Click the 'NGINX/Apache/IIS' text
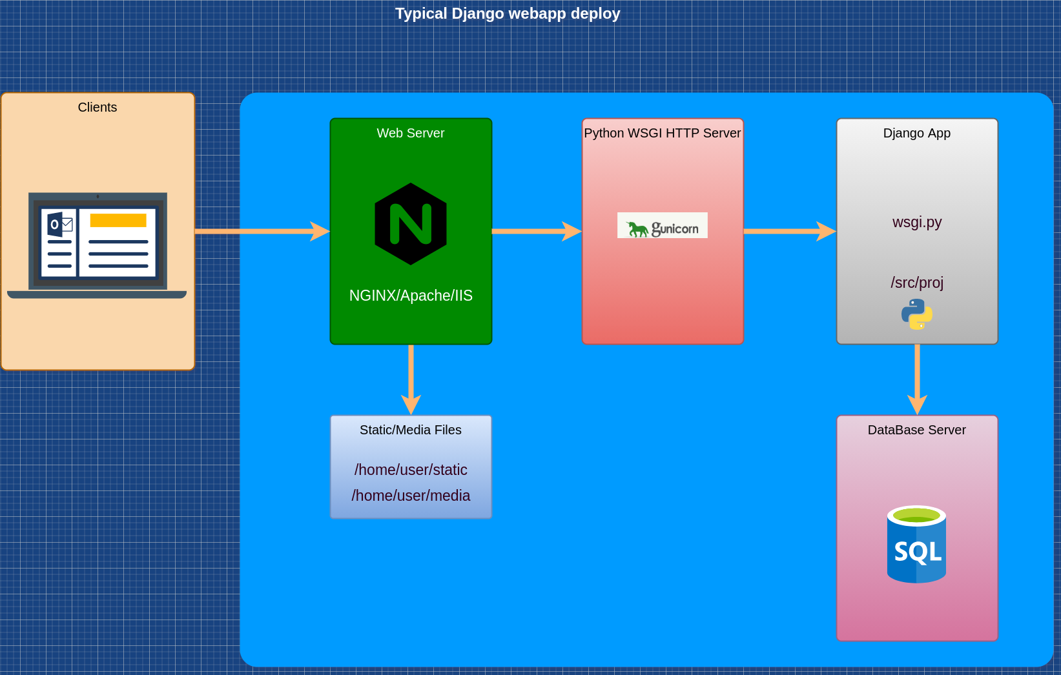This screenshot has height=675, width=1061. pos(411,296)
